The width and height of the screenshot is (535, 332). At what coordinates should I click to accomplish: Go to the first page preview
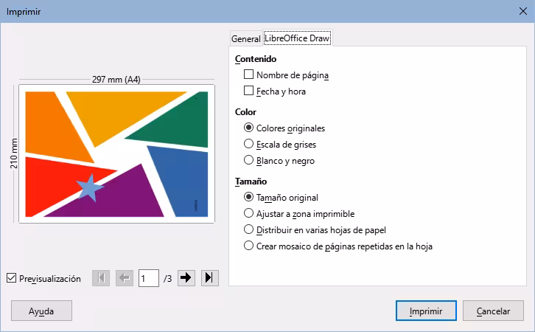[101, 278]
